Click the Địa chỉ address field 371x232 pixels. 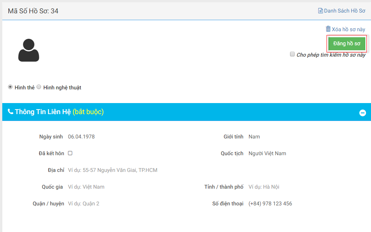point(113,170)
